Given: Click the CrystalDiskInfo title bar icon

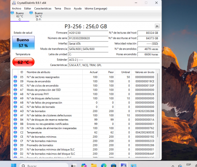Looking at the screenshot, I should click(14, 3).
